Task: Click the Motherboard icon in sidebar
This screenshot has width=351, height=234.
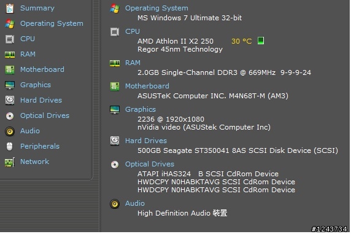Action: click(10, 69)
